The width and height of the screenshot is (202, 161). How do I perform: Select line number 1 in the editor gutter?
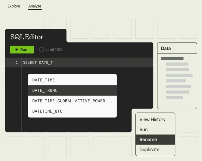coord(17,63)
